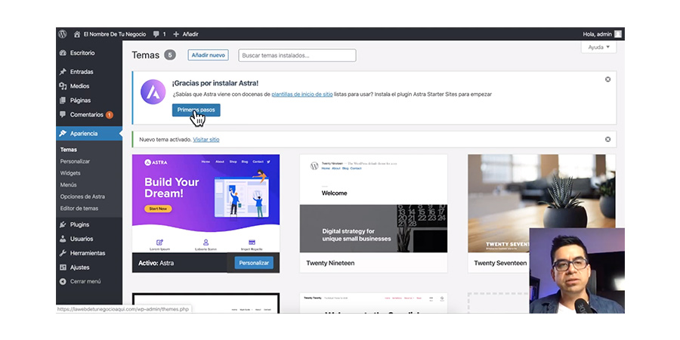Click the Añadir nuevo button
The height and width of the screenshot is (340, 680).
209,55
